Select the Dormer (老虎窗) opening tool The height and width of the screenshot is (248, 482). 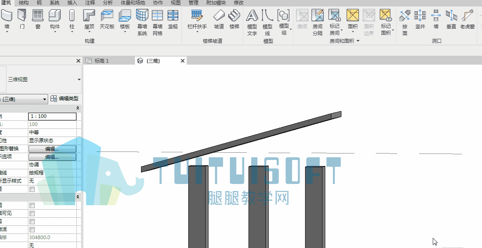click(467, 19)
